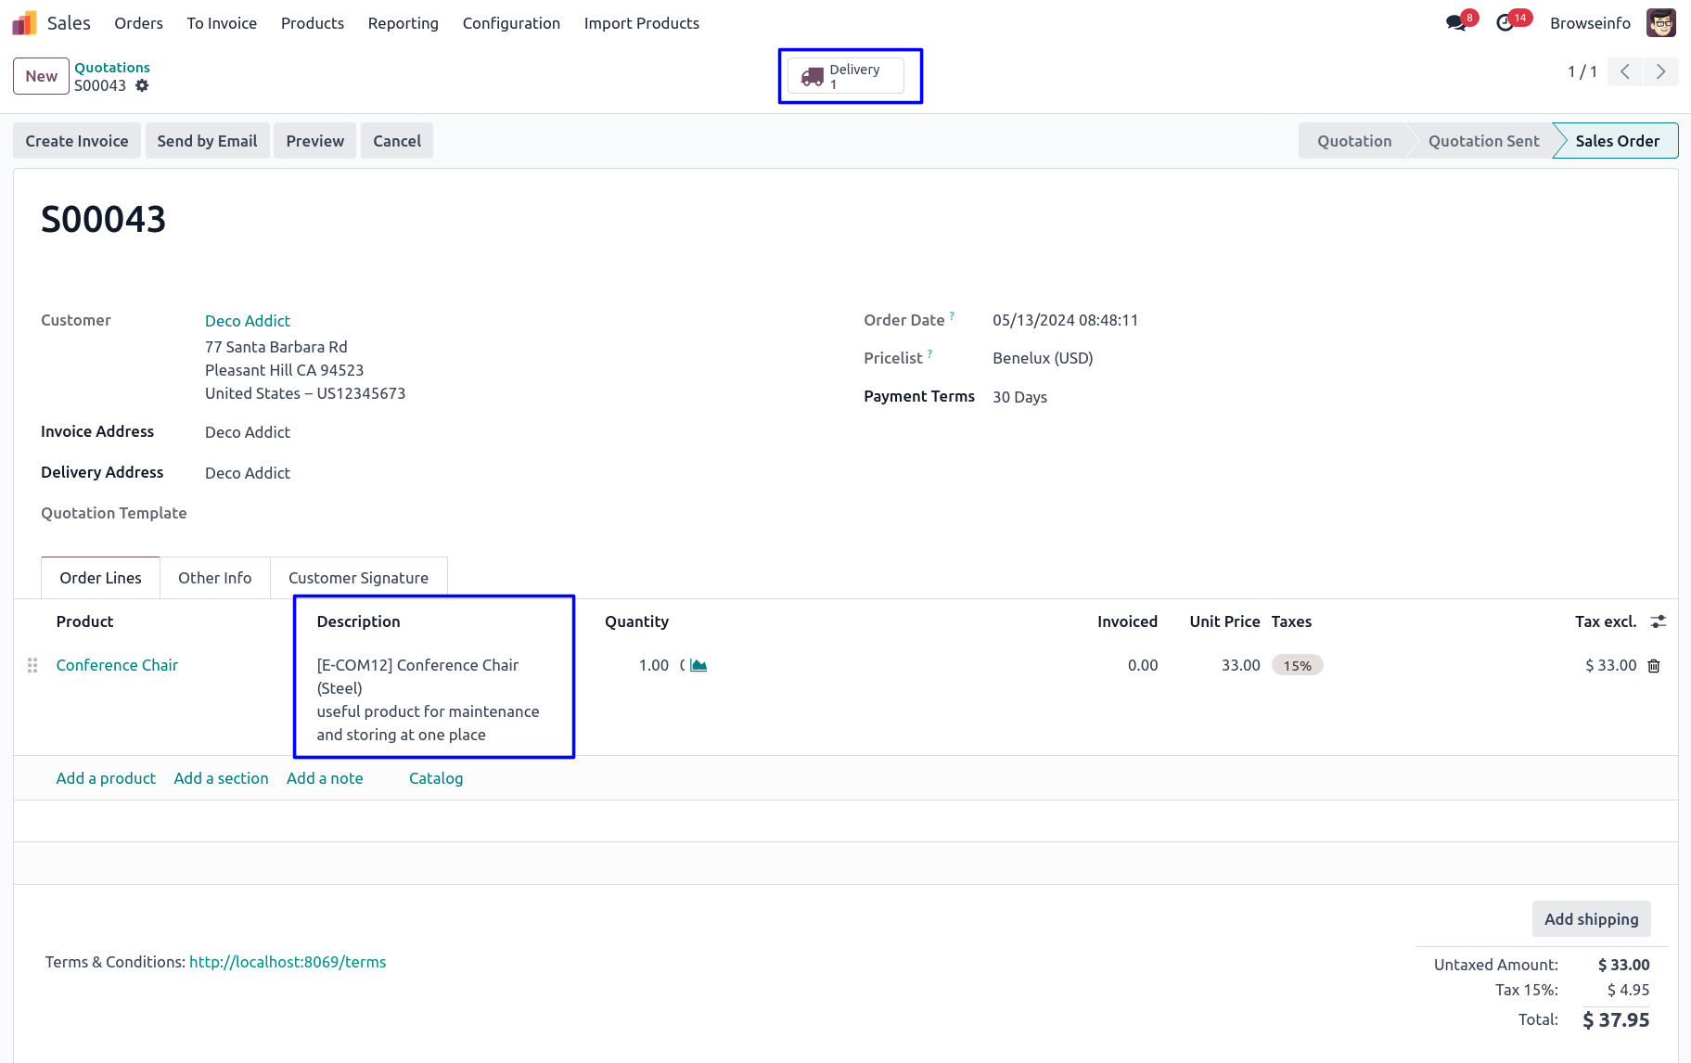Delete the Conference Chair order line

(x=1653, y=666)
